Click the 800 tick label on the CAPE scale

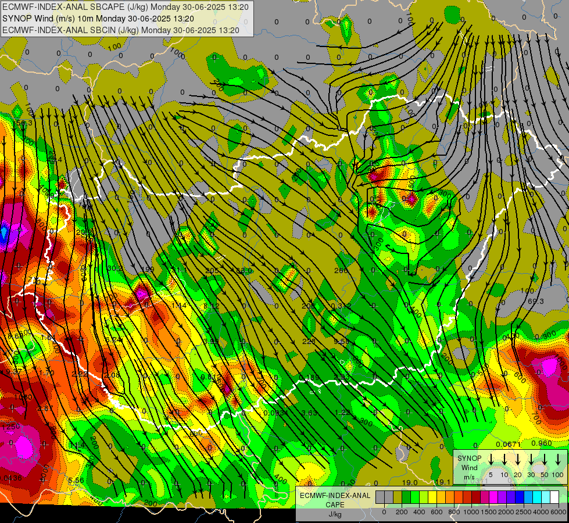(454, 512)
